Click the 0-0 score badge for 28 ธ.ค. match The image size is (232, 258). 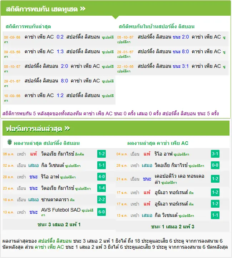click(x=215, y=165)
